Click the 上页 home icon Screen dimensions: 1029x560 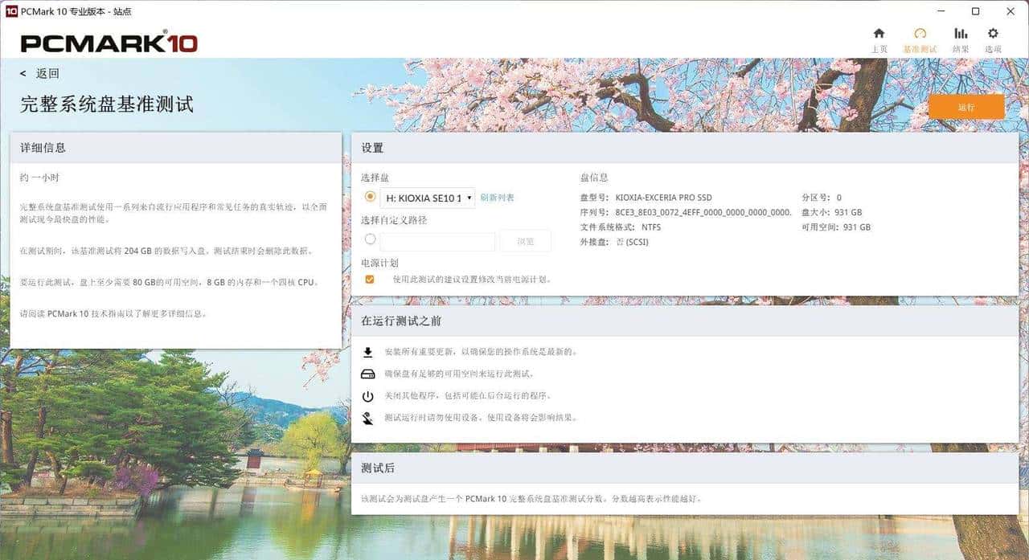[879, 35]
